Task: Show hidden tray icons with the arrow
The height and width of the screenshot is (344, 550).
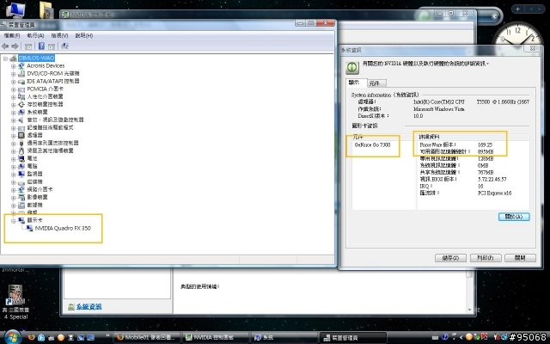Action: point(461,338)
